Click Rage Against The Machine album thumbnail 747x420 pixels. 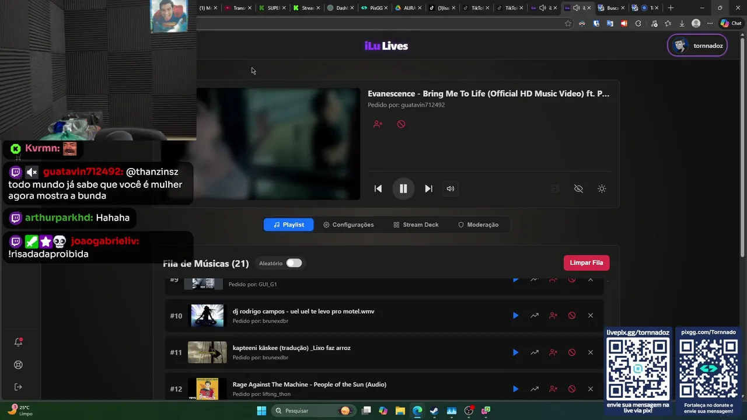coord(207,388)
